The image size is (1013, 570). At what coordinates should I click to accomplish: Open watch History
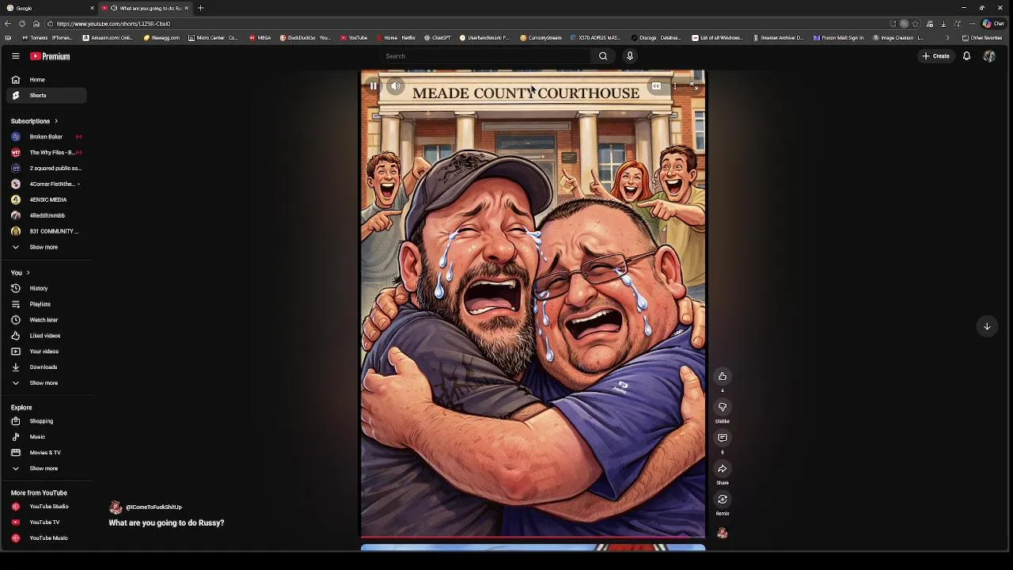point(47,289)
